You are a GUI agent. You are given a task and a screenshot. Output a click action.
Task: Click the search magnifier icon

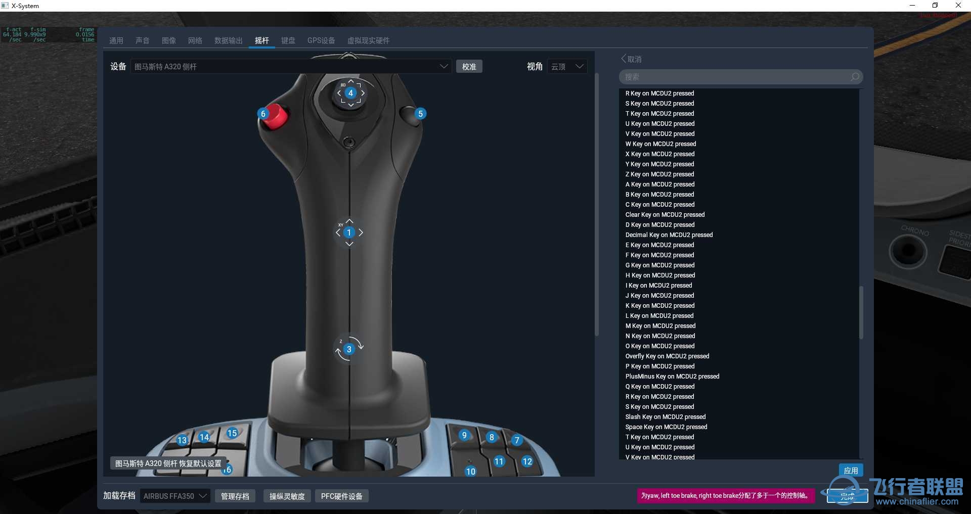pyautogui.click(x=855, y=77)
